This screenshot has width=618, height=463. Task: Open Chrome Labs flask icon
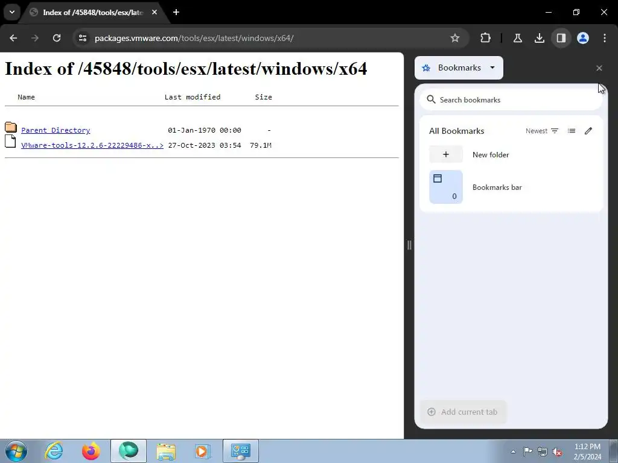pyautogui.click(x=517, y=38)
